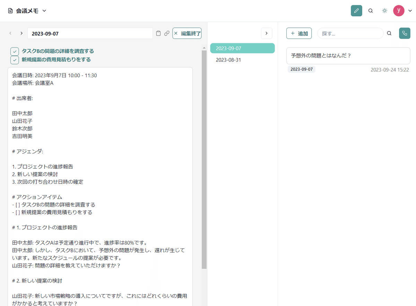Click the document icon beside 会議メモ
The height and width of the screenshot is (306, 416).
click(10, 11)
